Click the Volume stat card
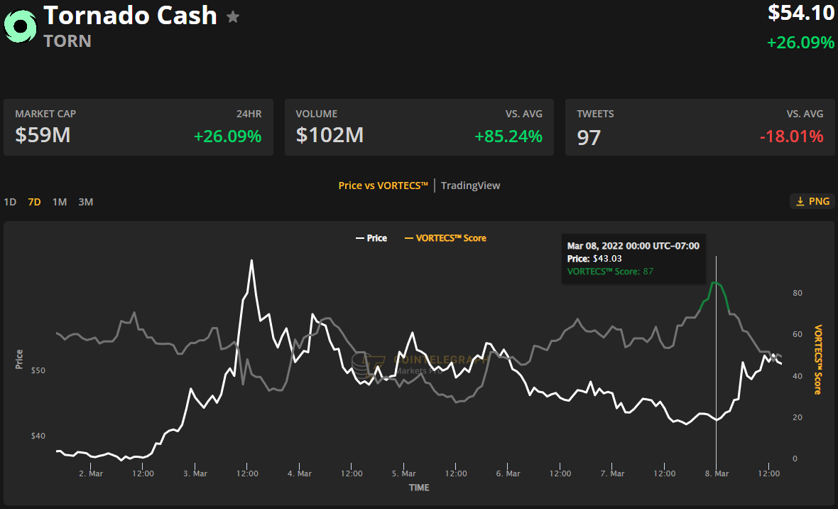The width and height of the screenshot is (838, 509). tap(419, 127)
